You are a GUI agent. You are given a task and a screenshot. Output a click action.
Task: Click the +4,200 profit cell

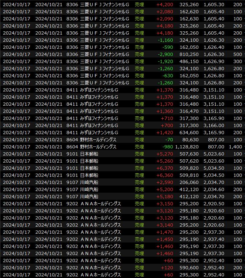click(x=165, y=5)
